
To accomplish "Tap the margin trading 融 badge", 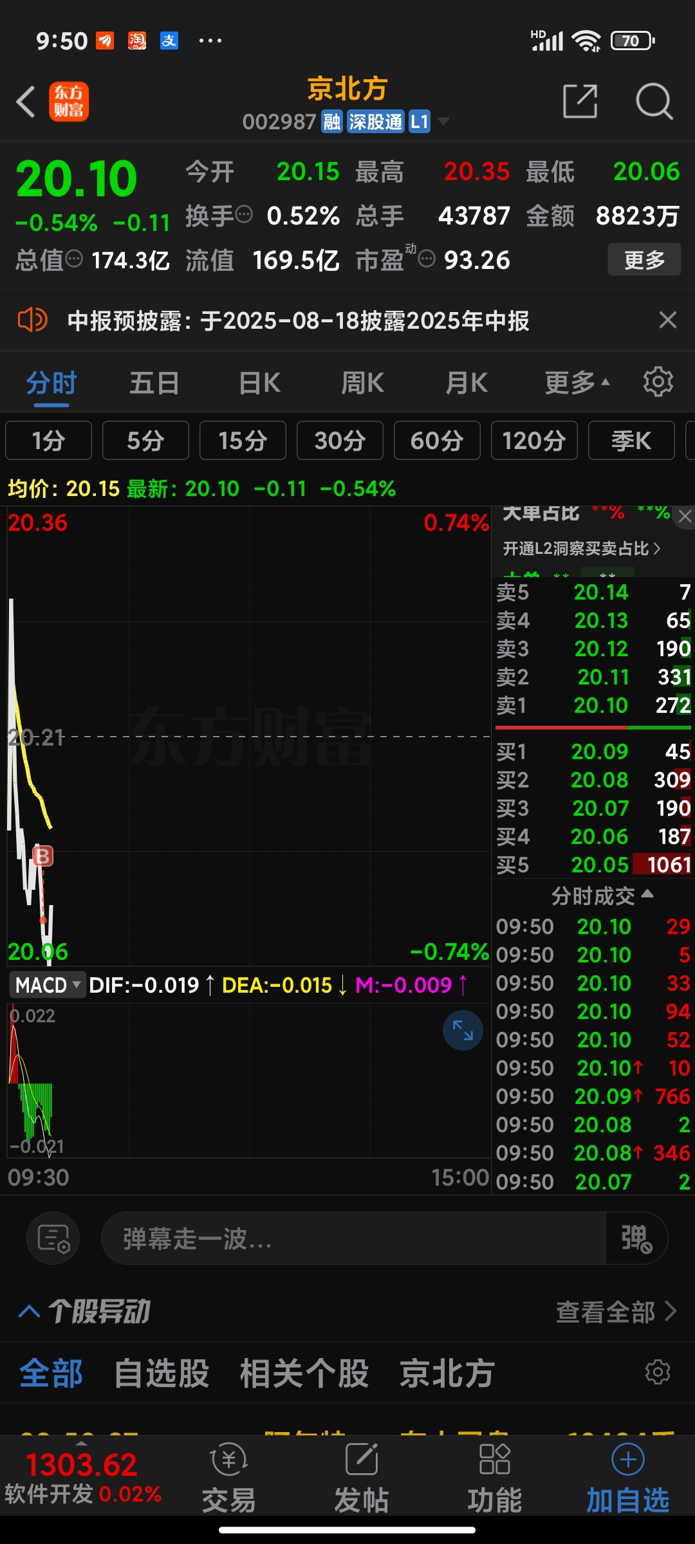I will tap(332, 121).
